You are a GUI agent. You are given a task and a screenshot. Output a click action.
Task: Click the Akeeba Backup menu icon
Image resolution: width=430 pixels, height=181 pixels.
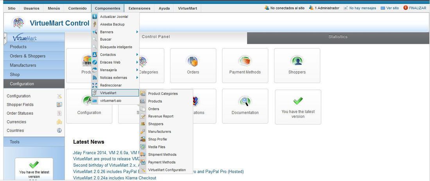pyautogui.click(x=95, y=24)
